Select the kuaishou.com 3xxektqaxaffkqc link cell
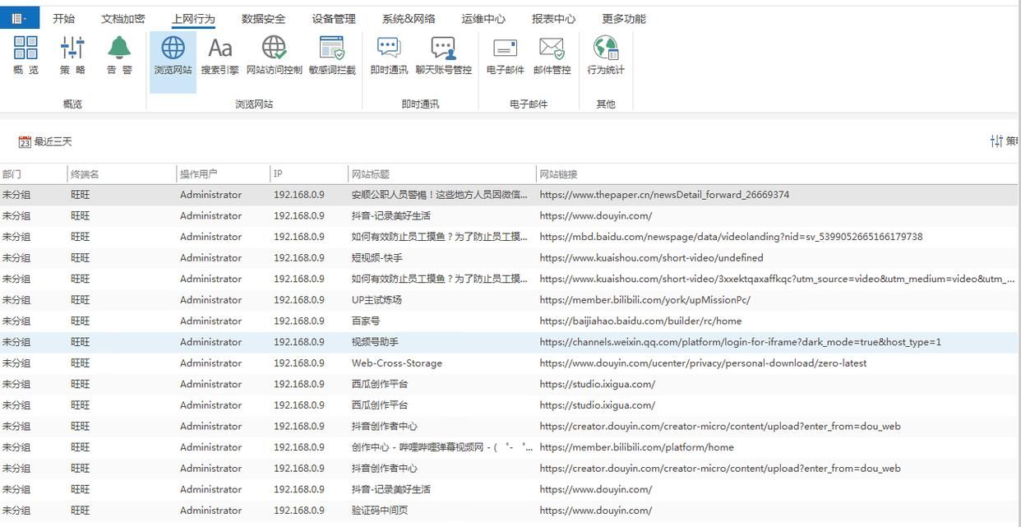The width and height of the screenshot is (1021, 527). (x=777, y=279)
